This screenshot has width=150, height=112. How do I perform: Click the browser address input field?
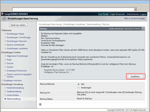pyautogui.click(x=73, y=9)
